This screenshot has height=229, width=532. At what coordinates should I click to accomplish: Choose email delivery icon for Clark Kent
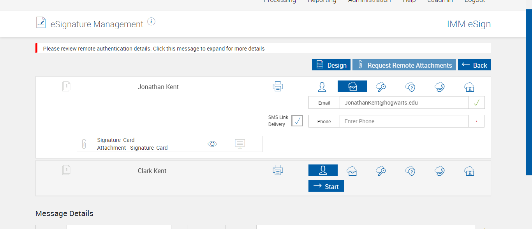[x=352, y=171]
